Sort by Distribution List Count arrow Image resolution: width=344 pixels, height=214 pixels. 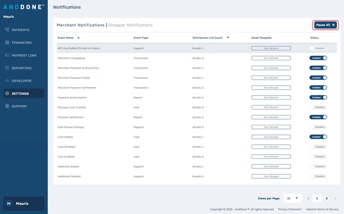[x=228, y=38]
